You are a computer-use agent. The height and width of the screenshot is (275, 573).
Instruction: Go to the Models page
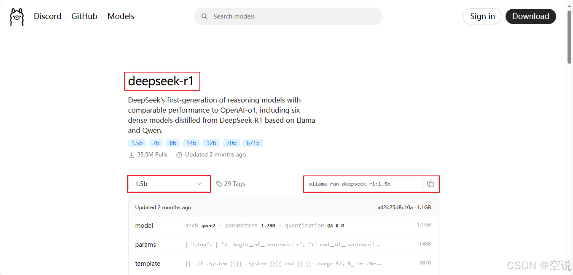[x=121, y=16]
